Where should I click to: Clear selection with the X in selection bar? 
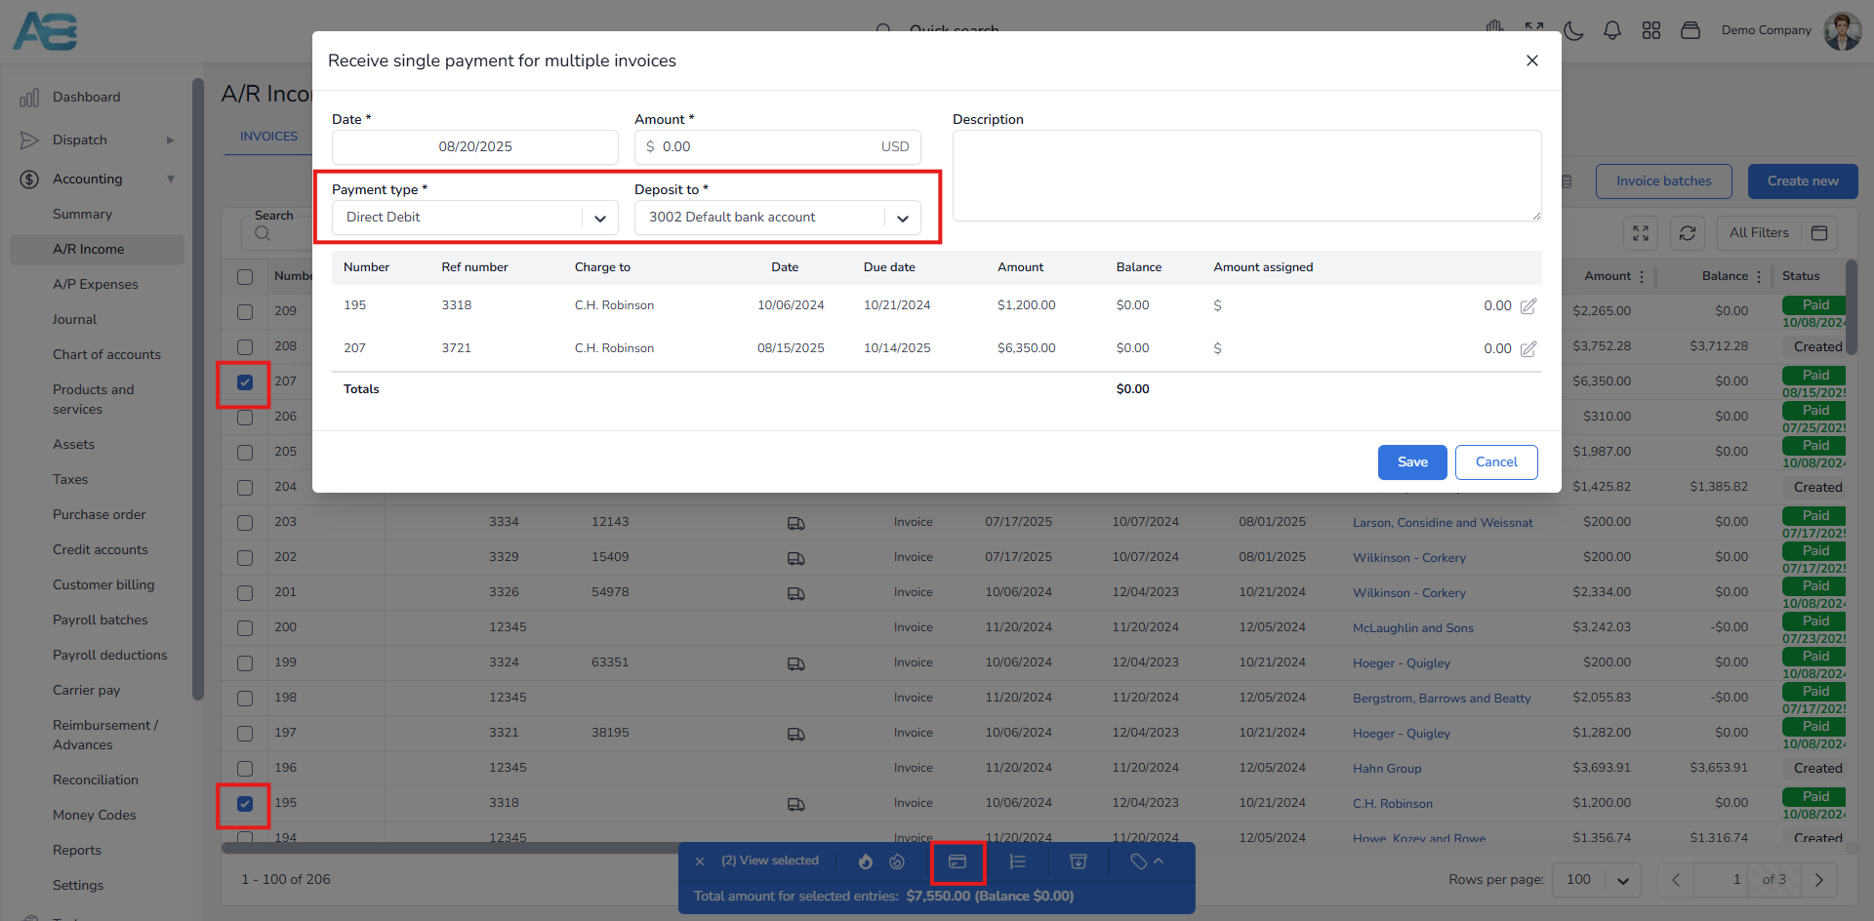[x=700, y=861]
